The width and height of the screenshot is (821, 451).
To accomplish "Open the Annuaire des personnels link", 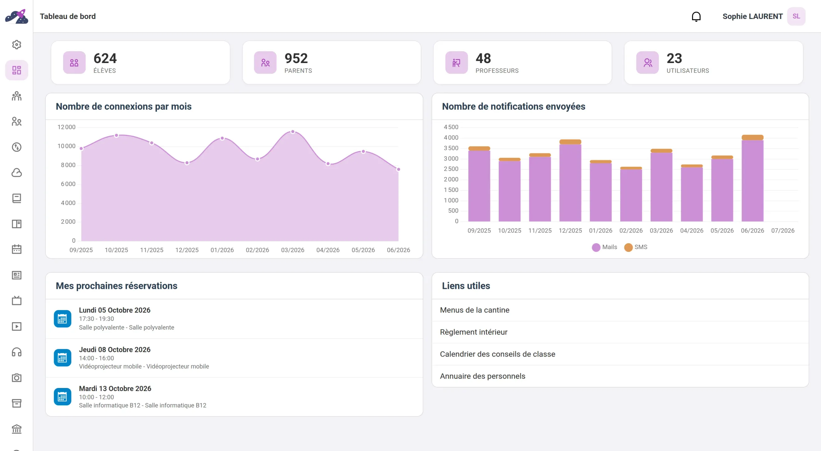I will 620,376.
